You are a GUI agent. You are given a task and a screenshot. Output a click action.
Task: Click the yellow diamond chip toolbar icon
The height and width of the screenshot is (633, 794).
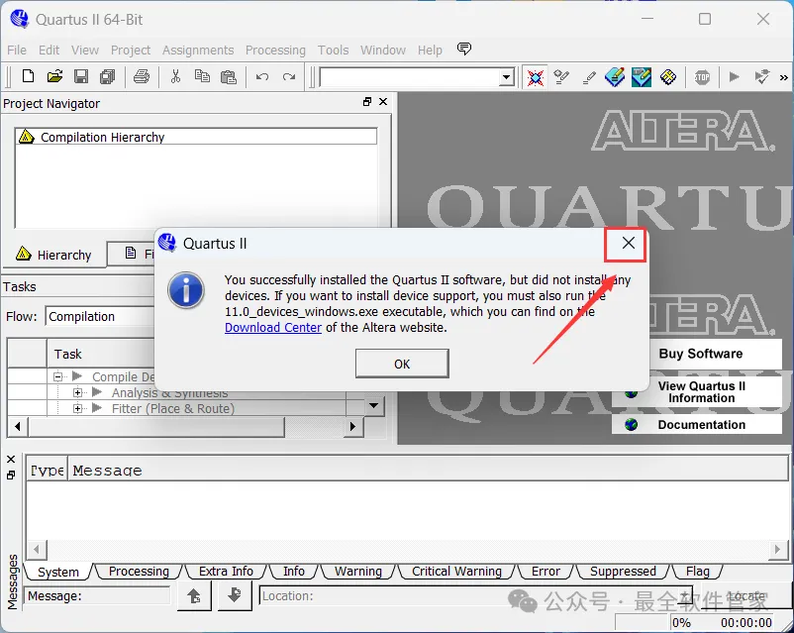(x=668, y=77)
